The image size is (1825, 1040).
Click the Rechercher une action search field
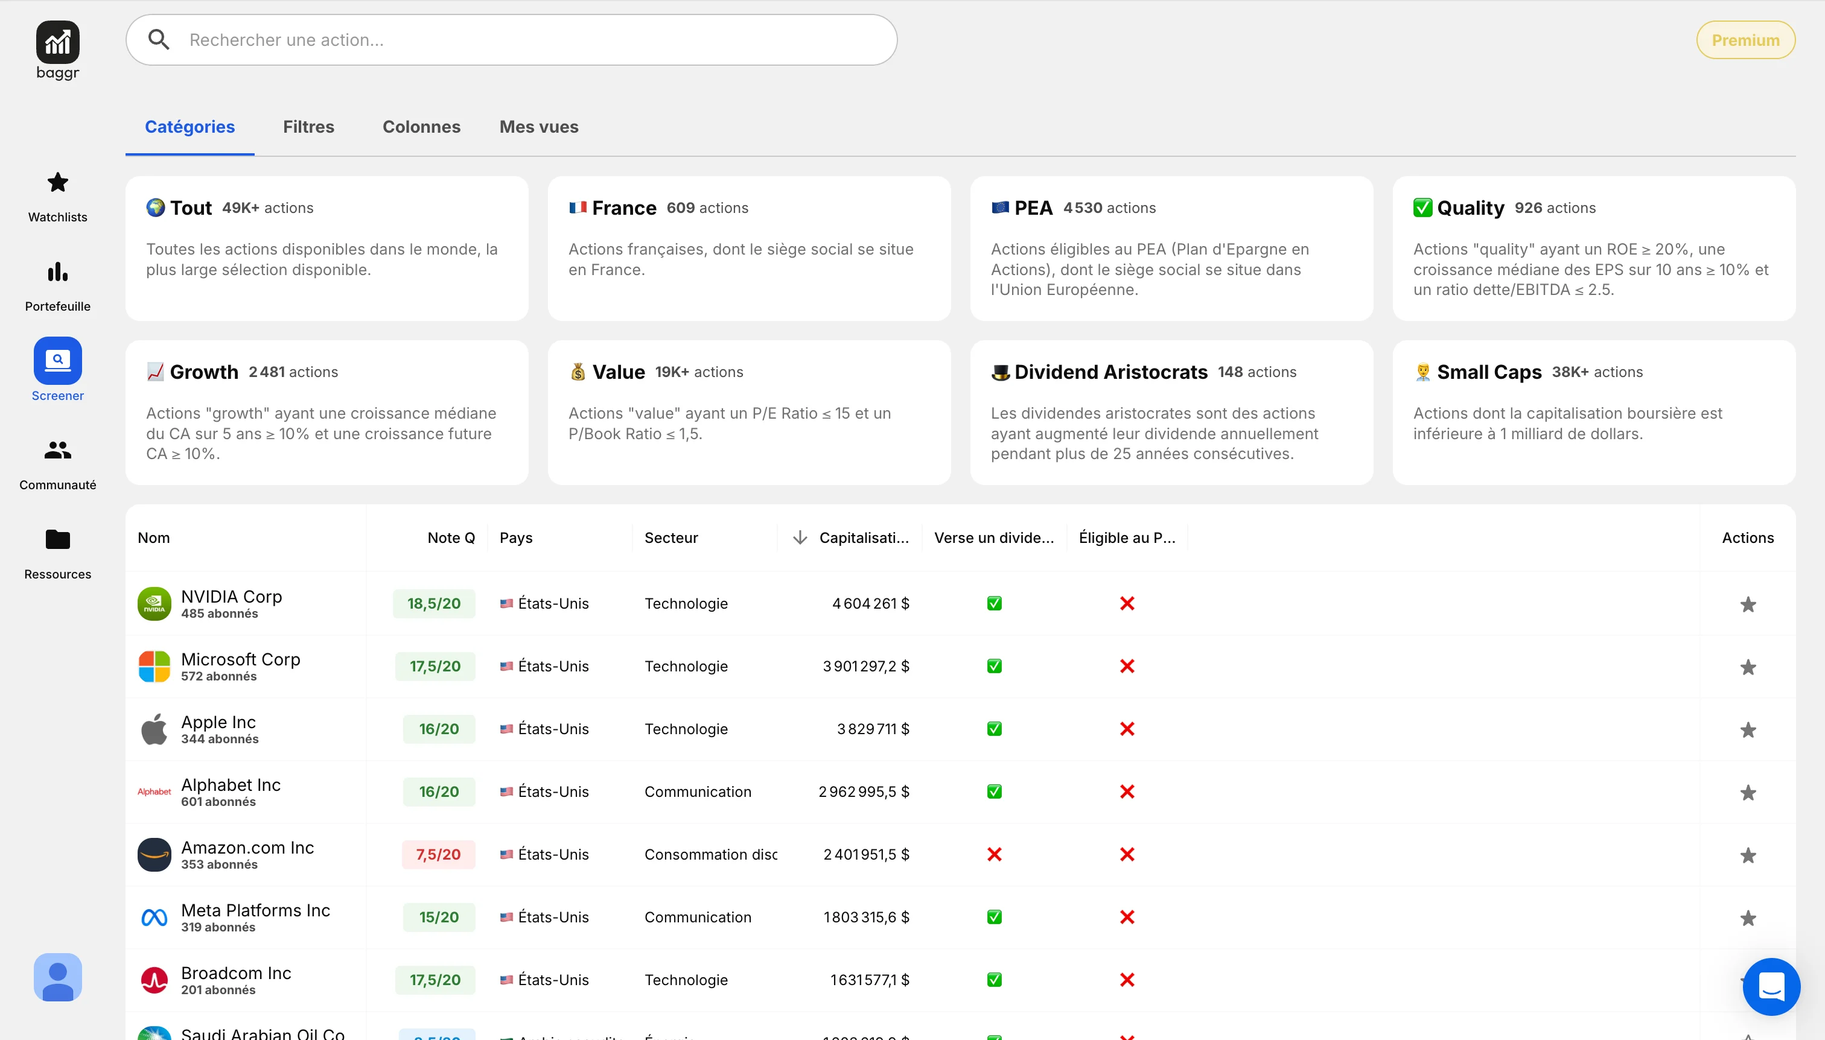coord(529,40)
